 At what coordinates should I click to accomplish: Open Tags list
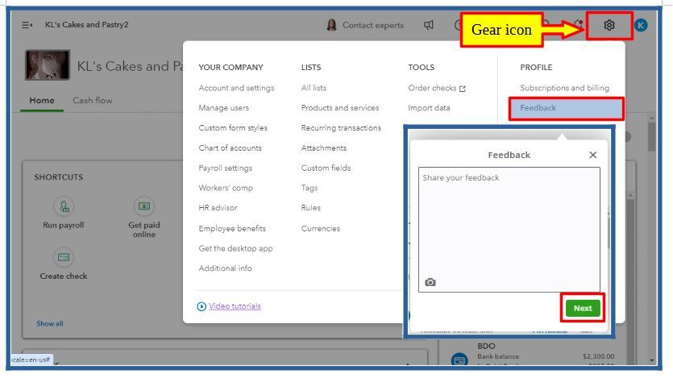tap(309, 188)
